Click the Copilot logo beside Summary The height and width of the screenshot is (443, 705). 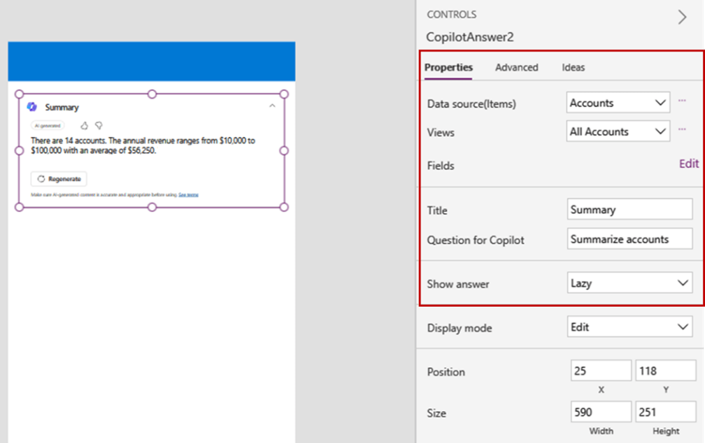coord(31,107)
